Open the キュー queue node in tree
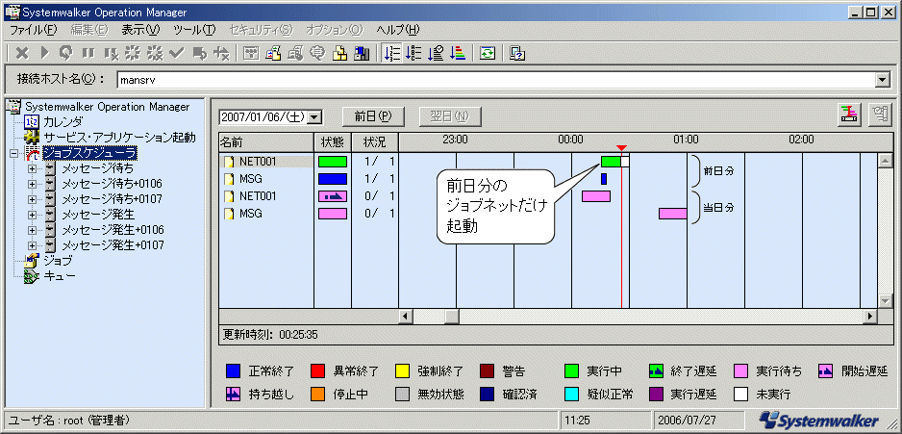The width and height of the screenshot is (902, 434). click(x=60, y=275)
